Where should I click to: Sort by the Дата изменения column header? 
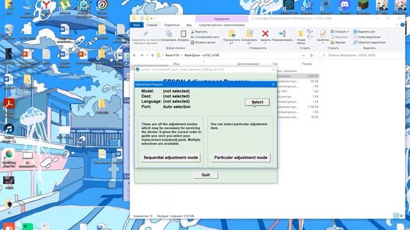pyautogui.click(x=248, y=64)
